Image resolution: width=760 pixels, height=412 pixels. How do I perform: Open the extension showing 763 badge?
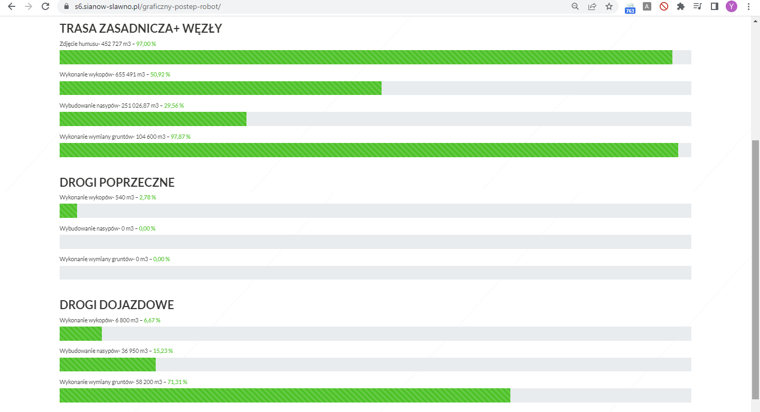pos(630,7)
